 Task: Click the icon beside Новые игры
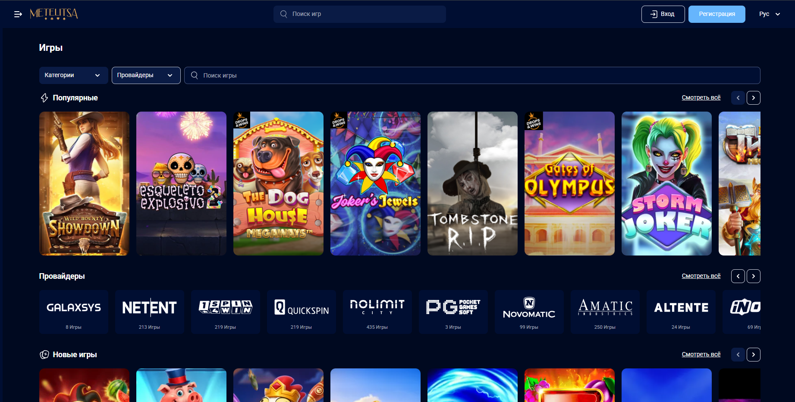point(44,355)
